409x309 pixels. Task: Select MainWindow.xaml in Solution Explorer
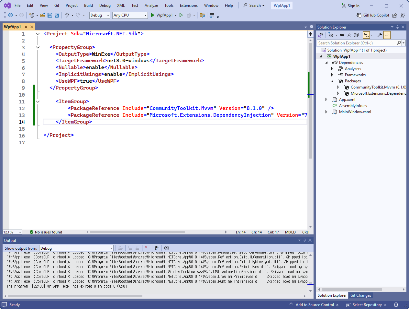tap(355, 112)
